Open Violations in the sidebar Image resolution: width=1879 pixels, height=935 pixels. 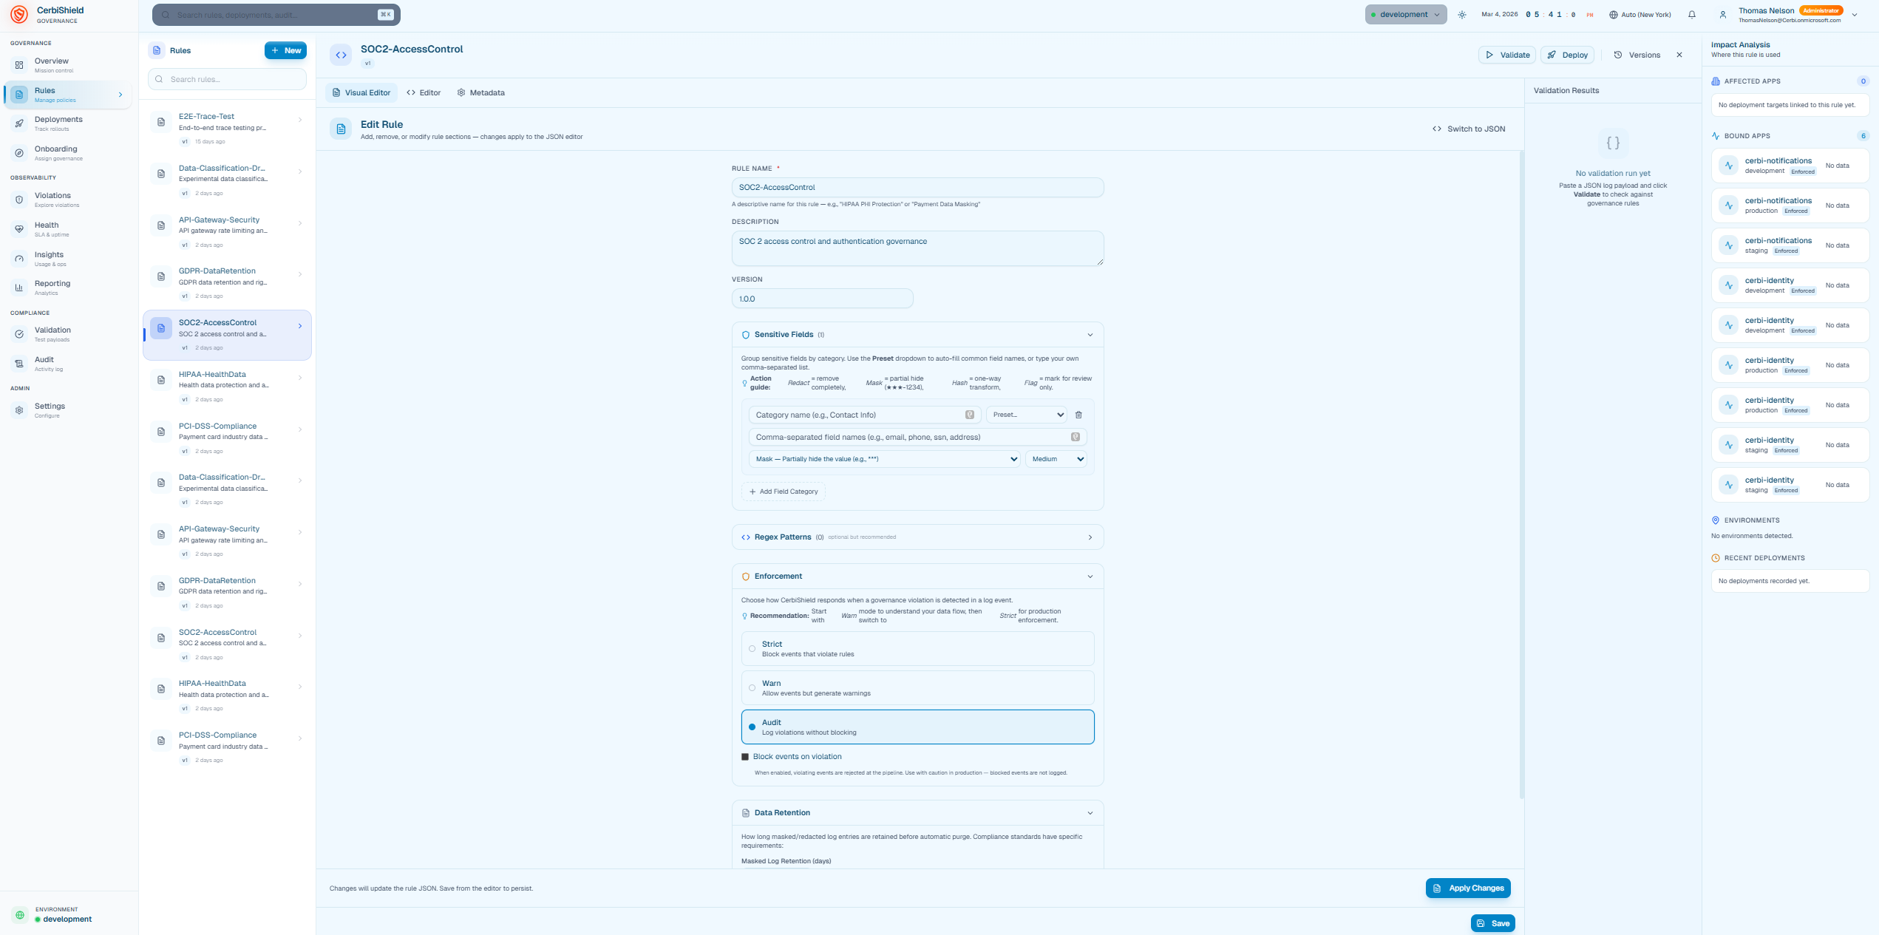click(x=52, y=200)
